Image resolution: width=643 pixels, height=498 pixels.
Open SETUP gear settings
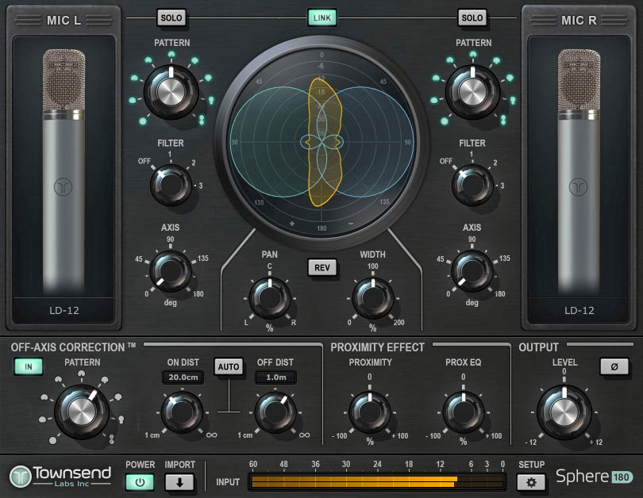pos(531,482)
